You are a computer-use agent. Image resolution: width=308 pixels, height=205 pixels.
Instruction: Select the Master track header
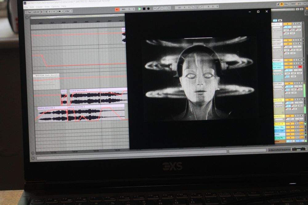coord(280,141)
